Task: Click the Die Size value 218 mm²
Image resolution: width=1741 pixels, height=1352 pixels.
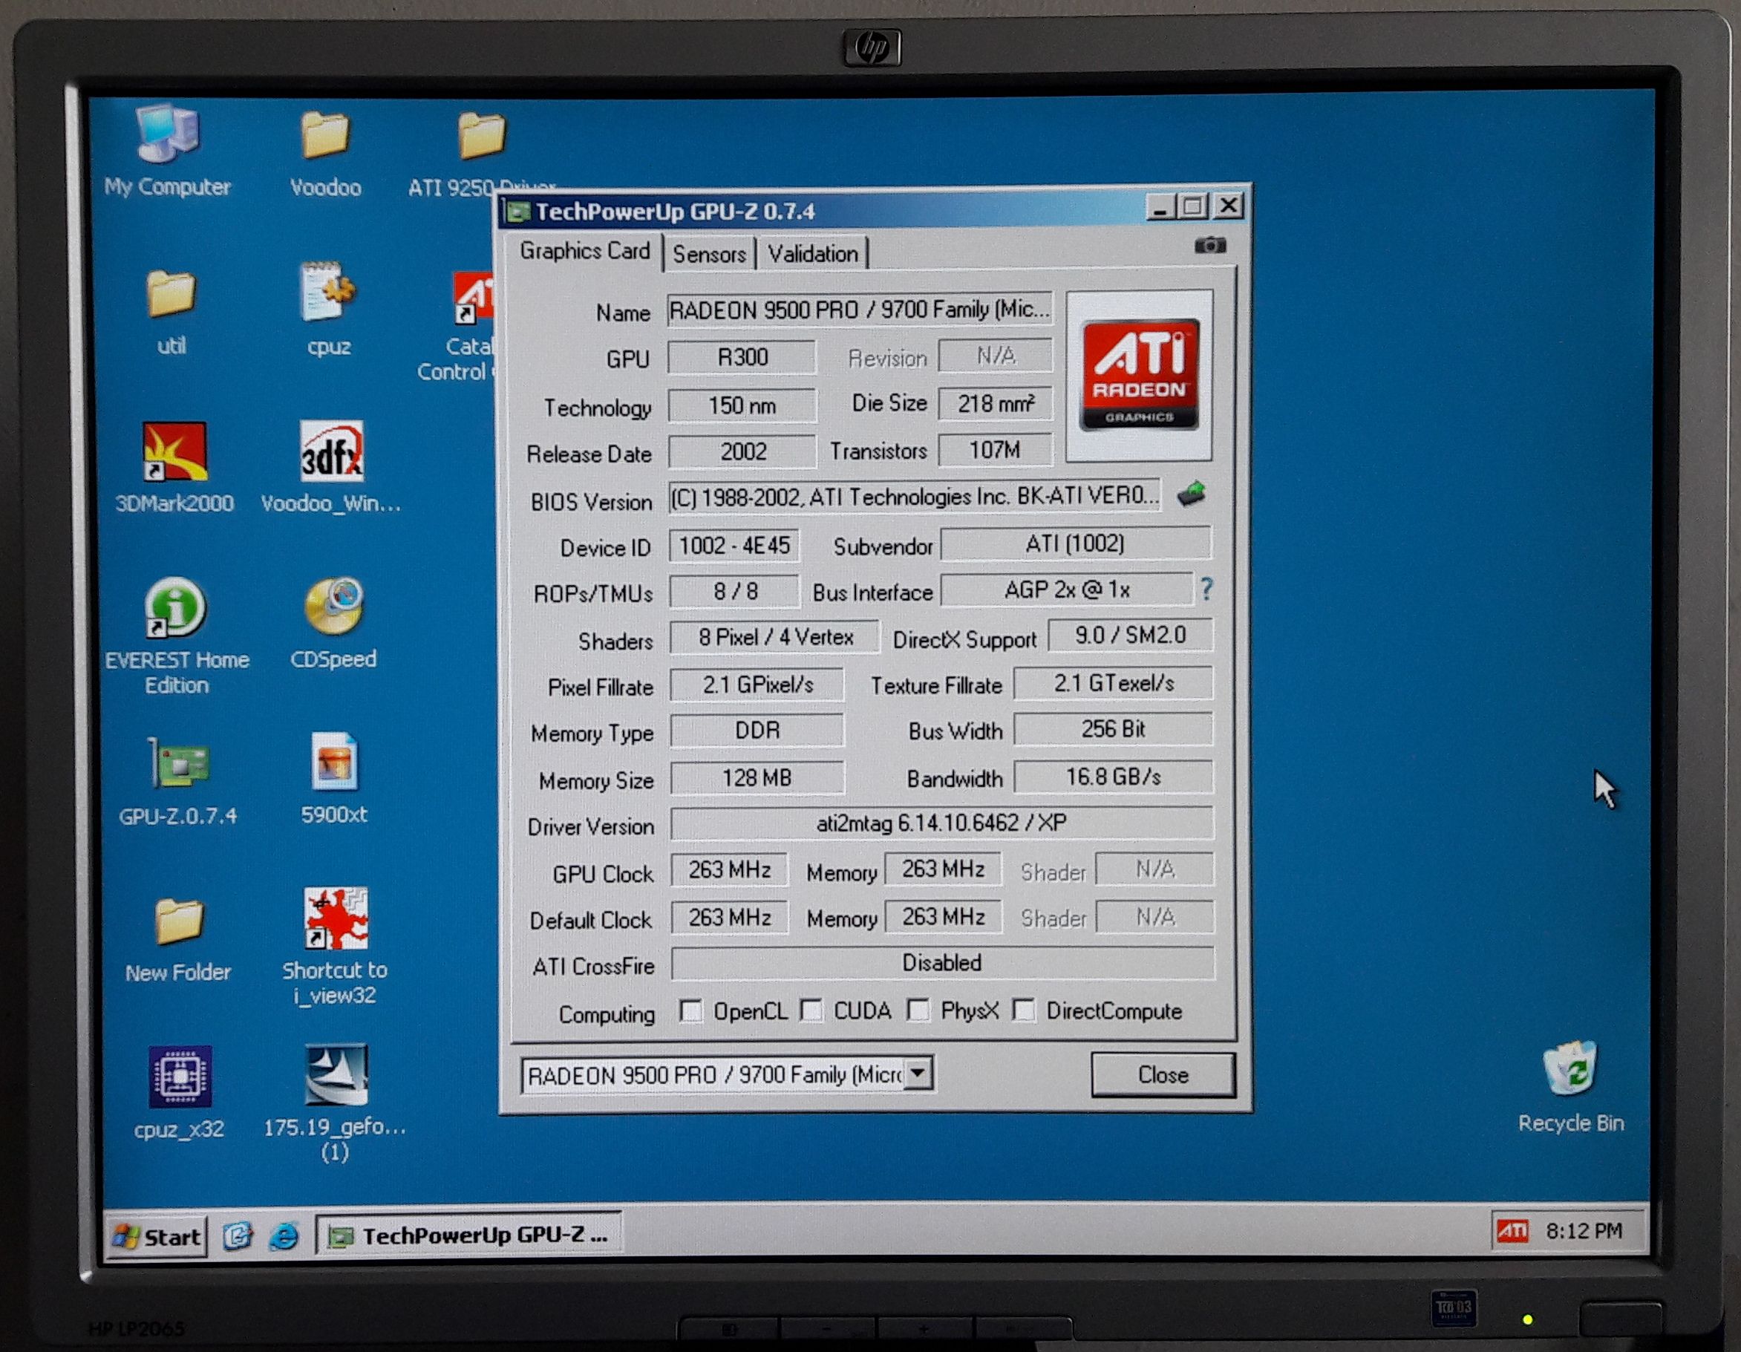Action: point(996,404)
